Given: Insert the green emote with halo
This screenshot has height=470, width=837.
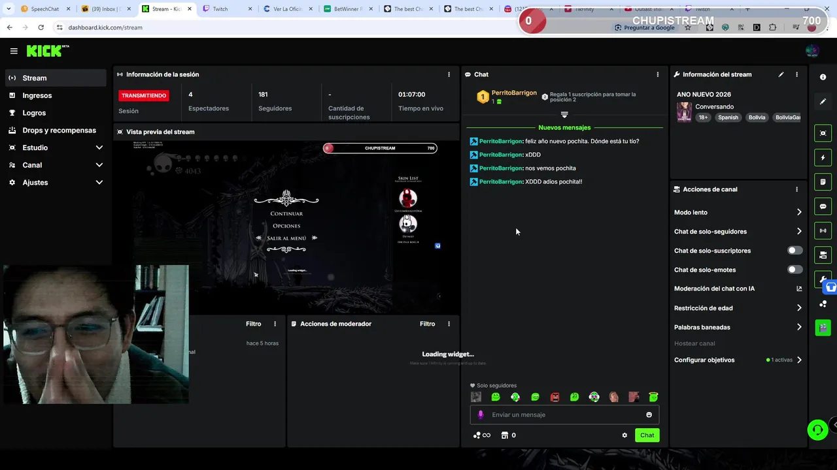Looking at the screenshot, I should (653, 397).
